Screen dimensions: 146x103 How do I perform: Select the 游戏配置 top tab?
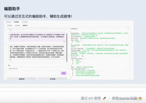click(16, 22)
